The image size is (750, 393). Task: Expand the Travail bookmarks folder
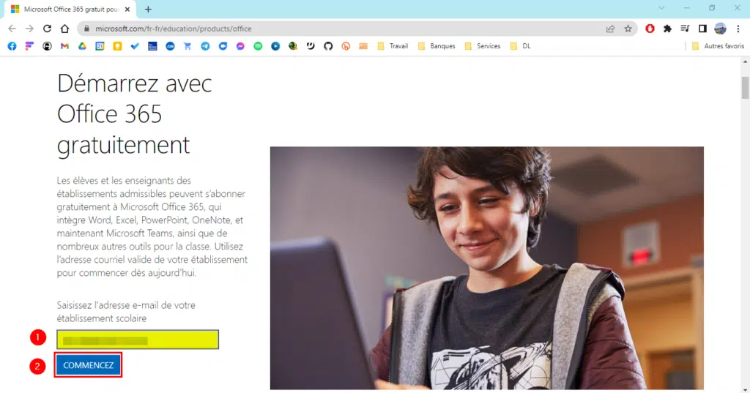click(393, 46)
